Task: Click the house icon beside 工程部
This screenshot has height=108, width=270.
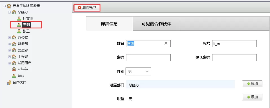Action: 14,56
